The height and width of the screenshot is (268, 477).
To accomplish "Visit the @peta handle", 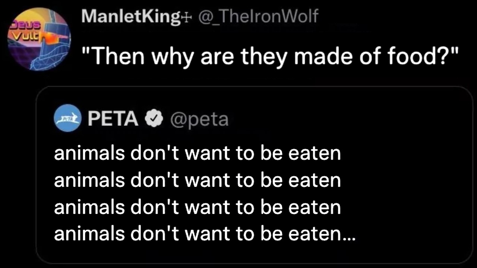I will click(x=199, y=119).
